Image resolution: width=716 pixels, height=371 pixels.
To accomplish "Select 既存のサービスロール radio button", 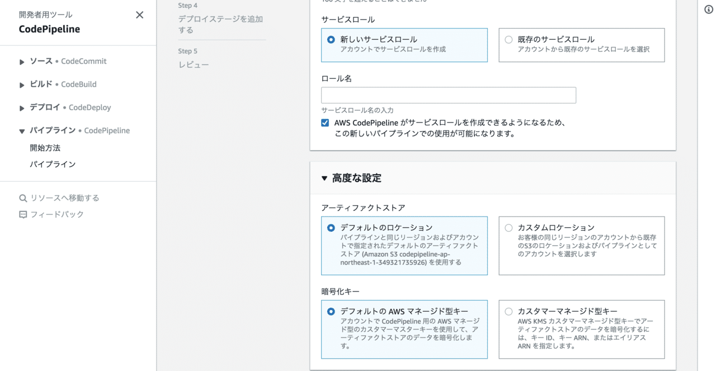I will pos(508,40).
